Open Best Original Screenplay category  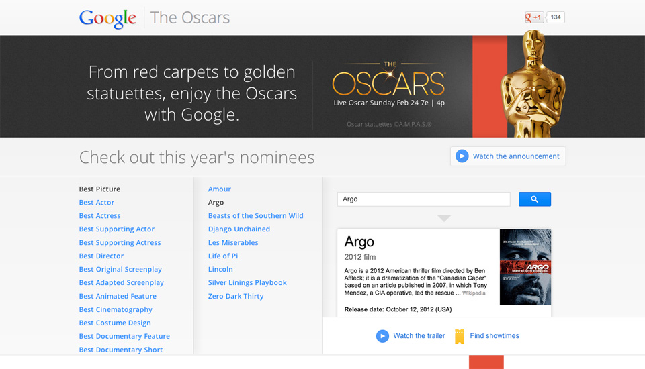(120, 269)
